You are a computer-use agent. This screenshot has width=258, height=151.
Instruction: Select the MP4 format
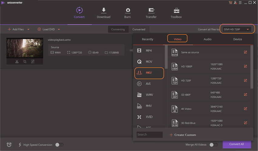coord(149,50)
